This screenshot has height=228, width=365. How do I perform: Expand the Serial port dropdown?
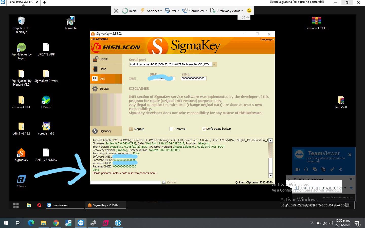(x=215, y=64)
